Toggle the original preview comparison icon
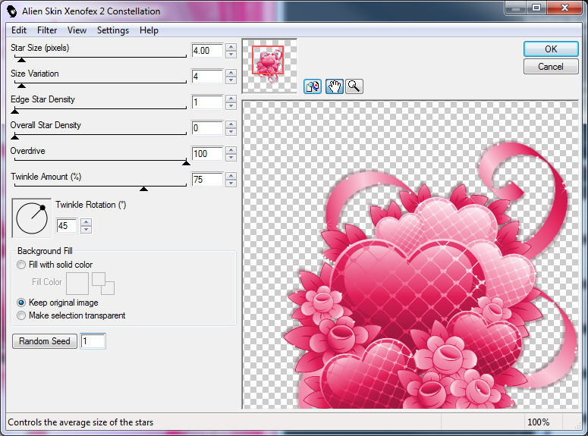588x436 pixels. click(313, 86)
